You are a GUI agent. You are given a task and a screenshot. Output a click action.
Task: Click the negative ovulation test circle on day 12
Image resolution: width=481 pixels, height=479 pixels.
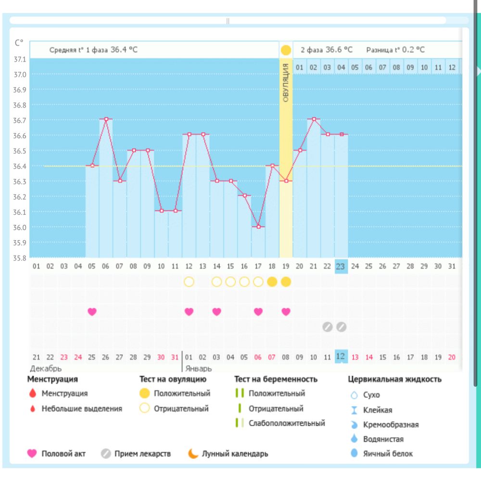click(189, 282)
